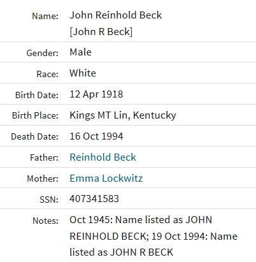The height and width of the screenshot is (262, 256).
Task: Click the alternate name [John R Beck]
Action: [x=101, y=32]
